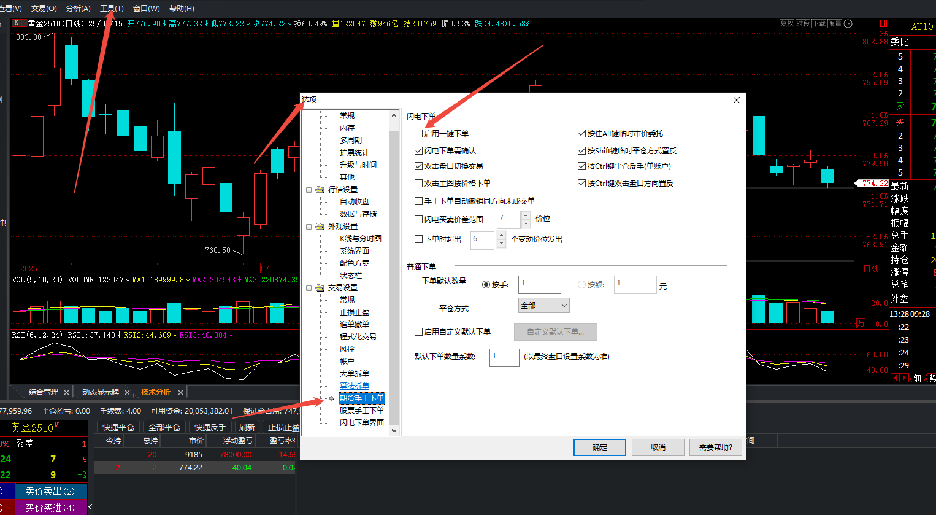This screenshot has height=515, width=936.
Task: Click the 下载 box on the chart header
Action: (x=819, y=24)
